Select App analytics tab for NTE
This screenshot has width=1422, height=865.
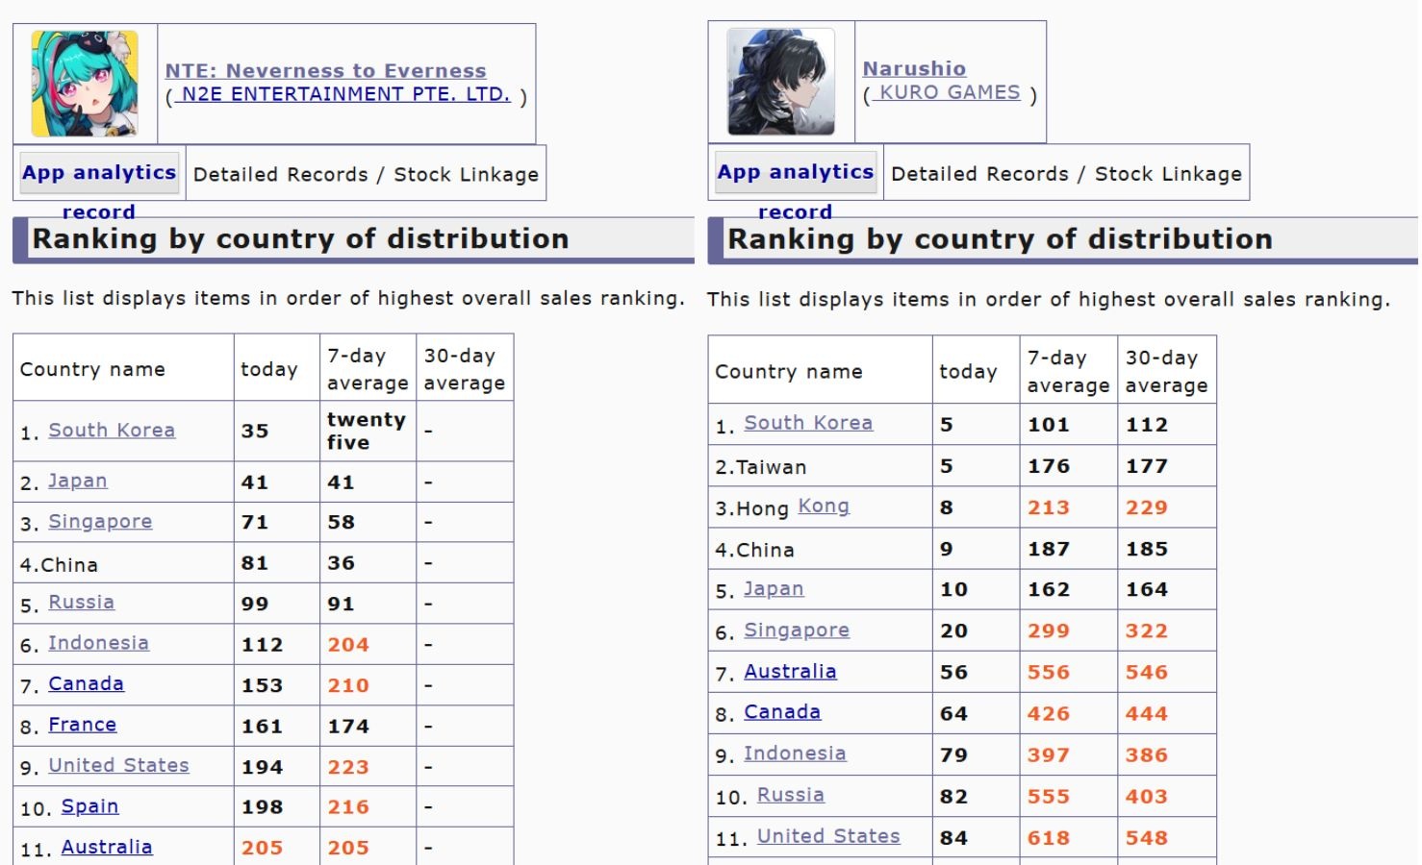pyautogui.click(x=99, y=173)
